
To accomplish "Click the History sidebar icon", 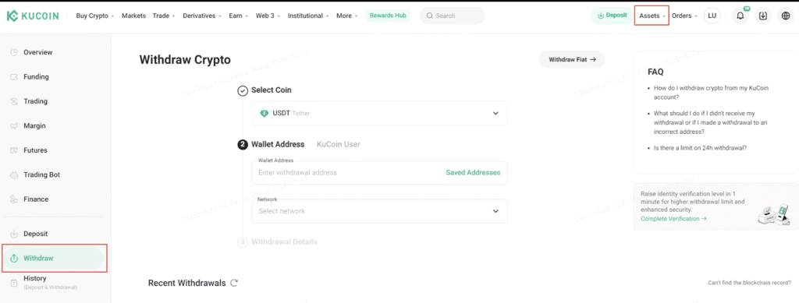I will [x=14, y=282].
